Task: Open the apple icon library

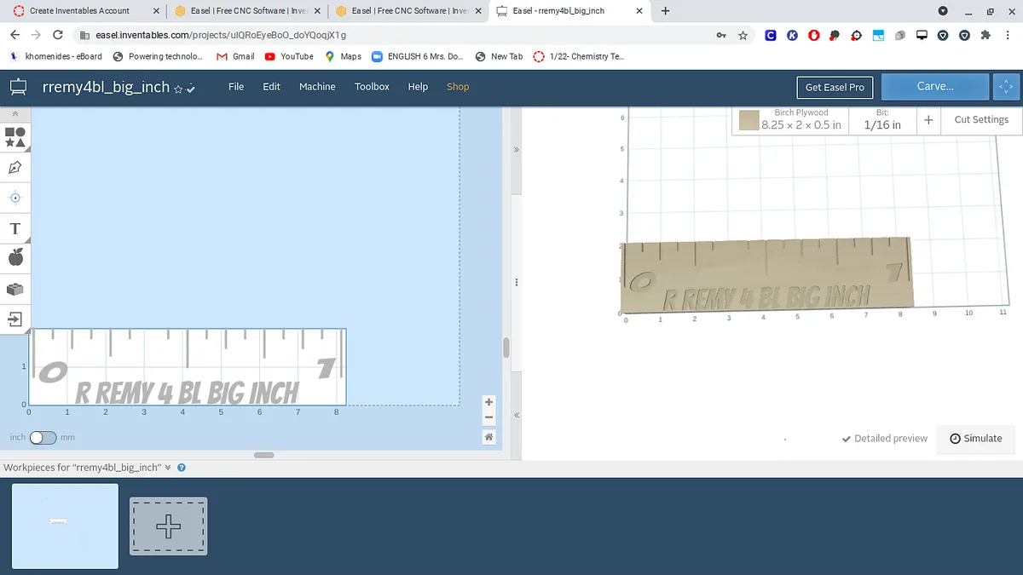Action: (14, 257)
